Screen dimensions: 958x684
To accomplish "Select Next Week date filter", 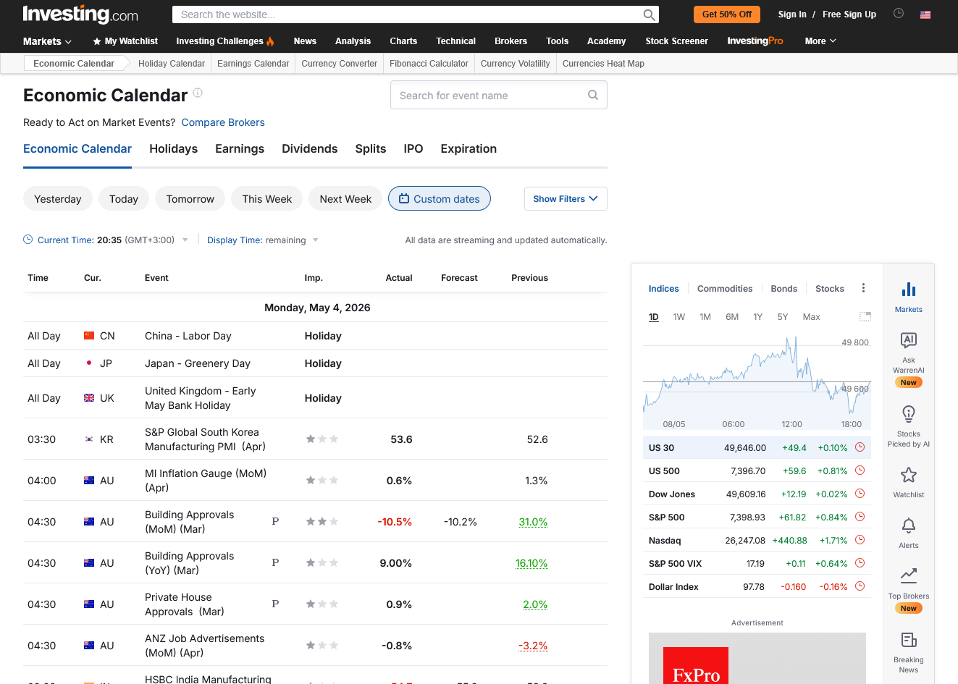I will coord(345,199).
